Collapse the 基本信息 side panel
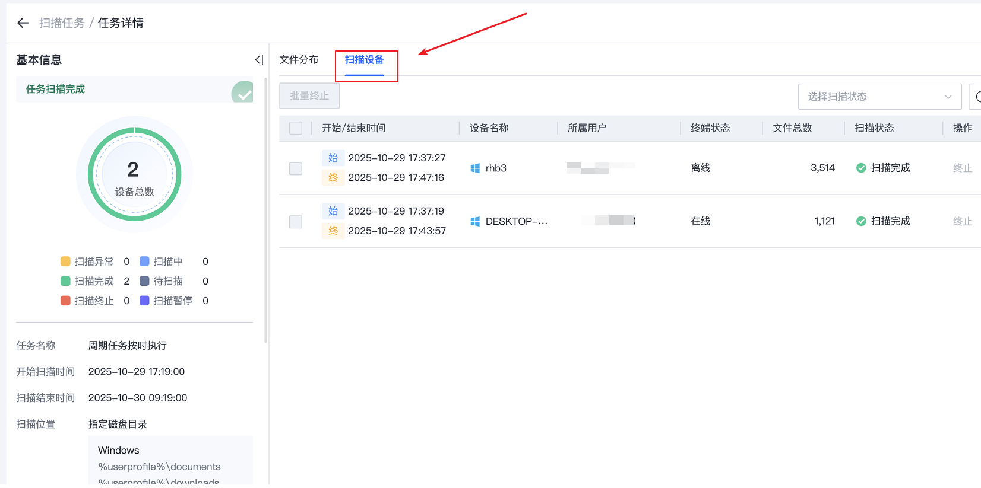Screen dimensions: 981x488 (x=259, y=60)
